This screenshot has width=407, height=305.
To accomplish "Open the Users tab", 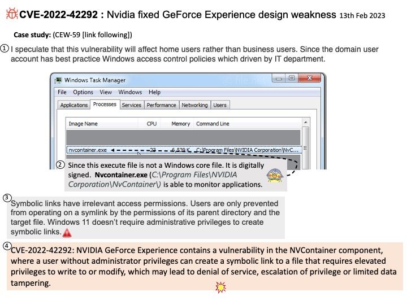I will coord(220,105).
